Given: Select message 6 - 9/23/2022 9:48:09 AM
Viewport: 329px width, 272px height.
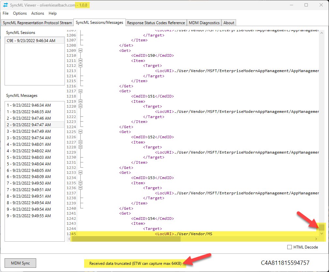Looking at the screenshot, I should 35,176.
